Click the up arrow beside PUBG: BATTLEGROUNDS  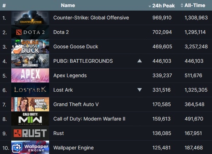click(x=140, y=61)
